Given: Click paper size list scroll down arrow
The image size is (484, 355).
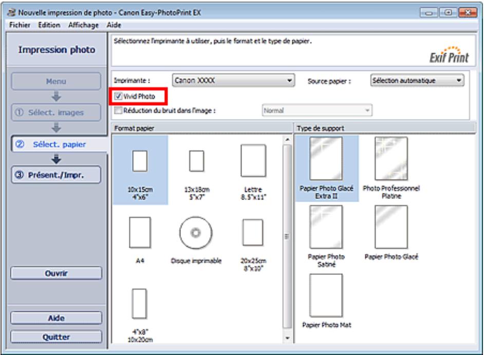Looking at the screenshot, I should point(287,338).
